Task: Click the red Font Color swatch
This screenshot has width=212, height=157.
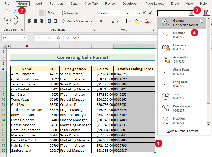Action: coord(147,22)
